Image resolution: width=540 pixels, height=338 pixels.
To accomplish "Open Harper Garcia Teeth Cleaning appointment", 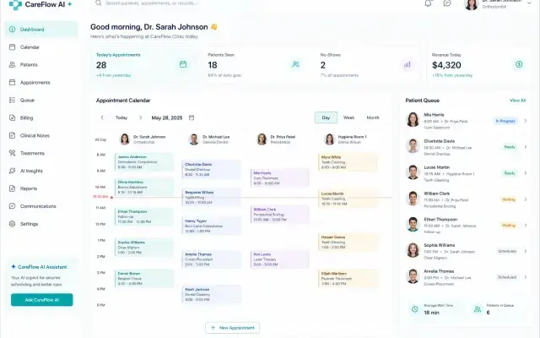I will tap(348, 243).
